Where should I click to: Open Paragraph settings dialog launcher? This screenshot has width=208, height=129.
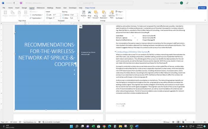point(79,21)
